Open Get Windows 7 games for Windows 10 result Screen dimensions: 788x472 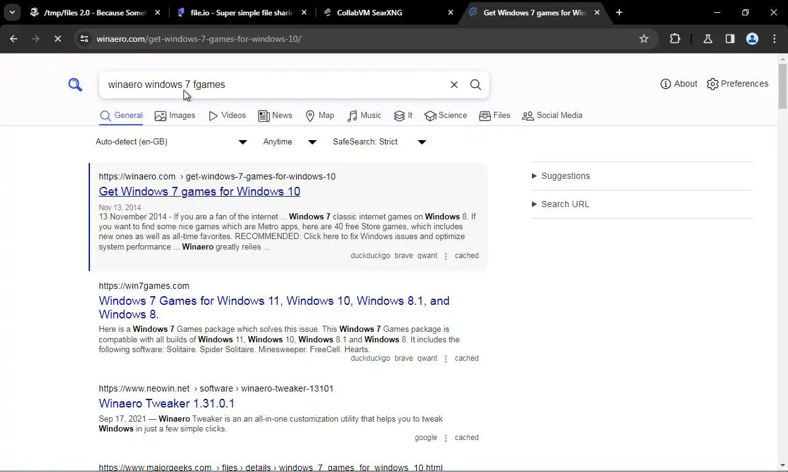coord(199,192)
